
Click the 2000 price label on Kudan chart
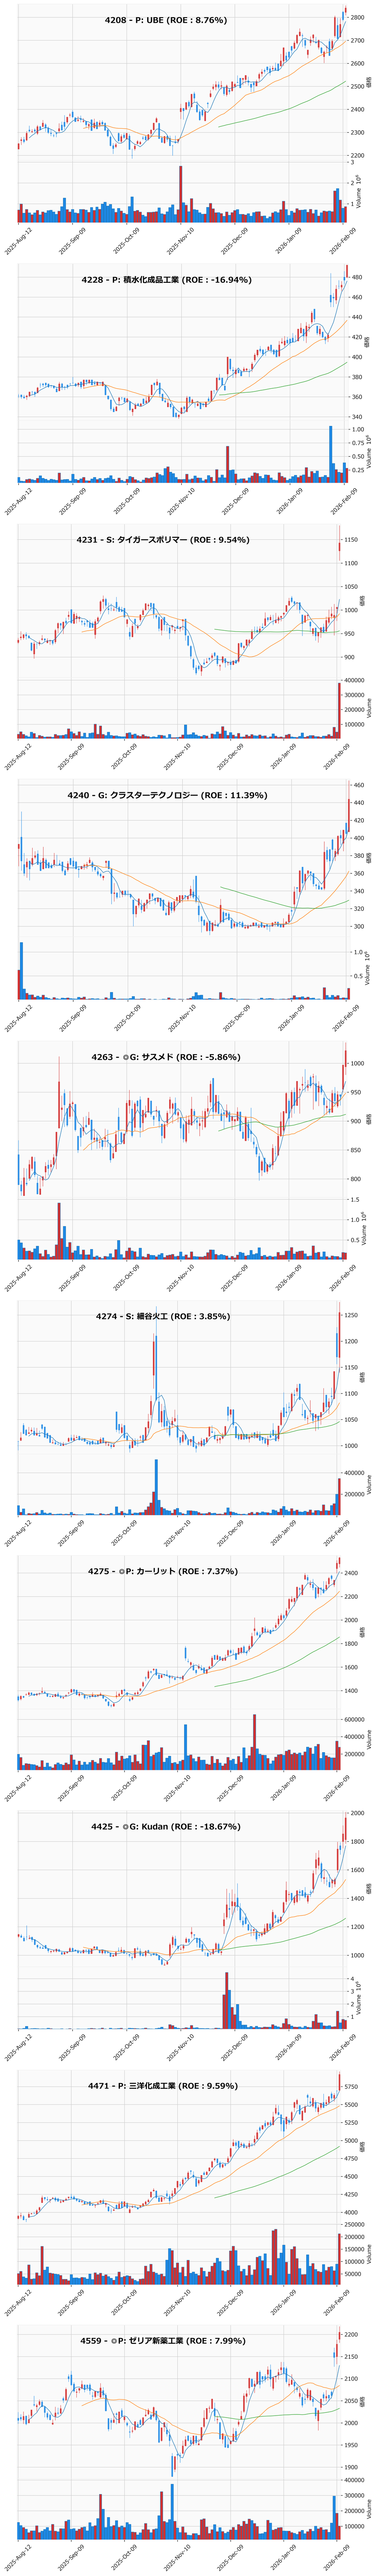coord(356,1813)
